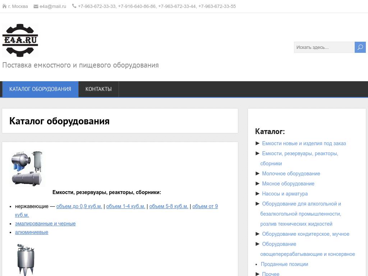The width and height of the screenshot is (368, 276).
Task: Open the алюминиевые link
Action: coord(32,232)
